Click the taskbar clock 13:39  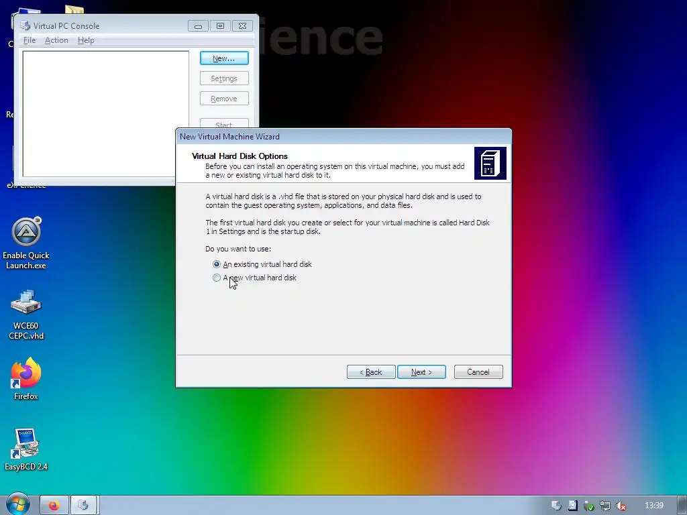tap(653, 506)
